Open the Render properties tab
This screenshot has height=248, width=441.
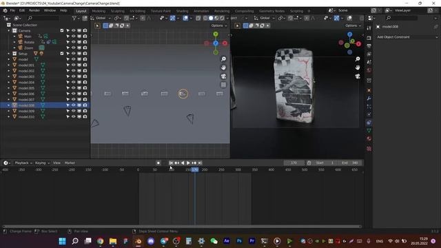click(369, 38)
